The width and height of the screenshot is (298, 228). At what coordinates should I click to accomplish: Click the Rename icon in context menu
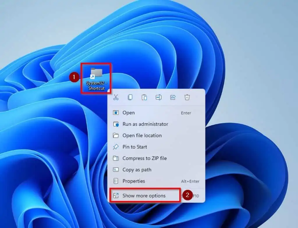(159, 97)
